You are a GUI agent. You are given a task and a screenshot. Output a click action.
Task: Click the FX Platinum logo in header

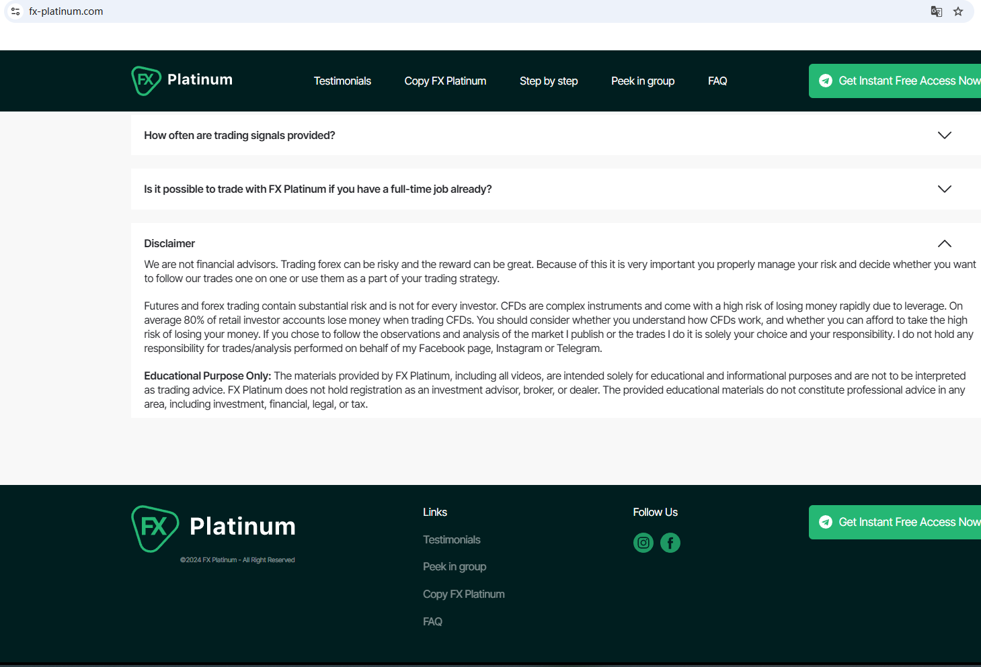[182, 81]
